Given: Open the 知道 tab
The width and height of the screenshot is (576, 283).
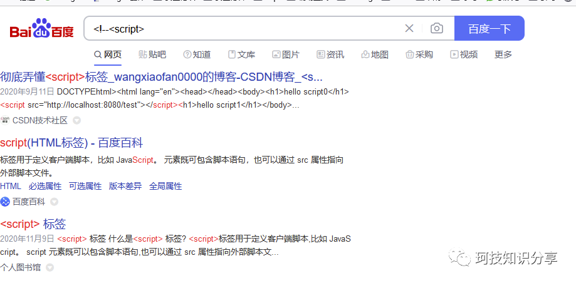Looking at the screenshot, I should pos(197,54).
